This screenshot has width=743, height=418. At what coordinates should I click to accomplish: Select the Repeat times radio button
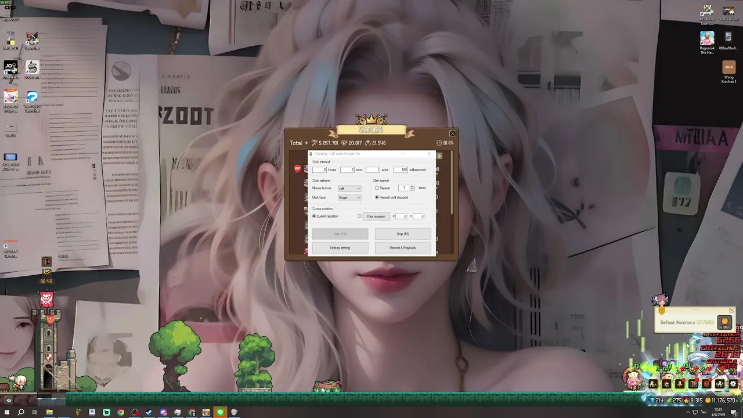377,188
